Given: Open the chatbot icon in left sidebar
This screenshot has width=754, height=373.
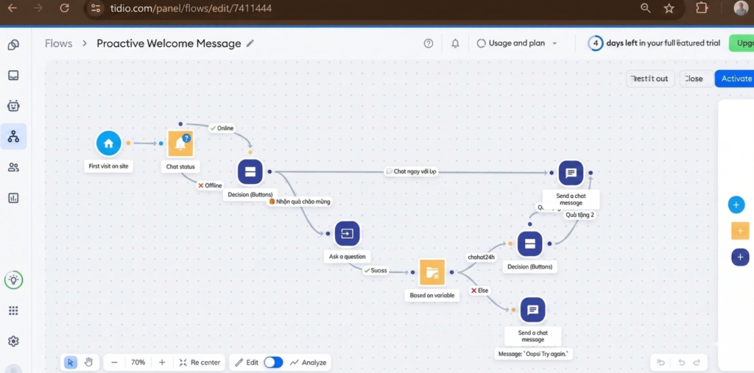Looking at the screenshot, I should pyautogui.click(x=13, y=106).
